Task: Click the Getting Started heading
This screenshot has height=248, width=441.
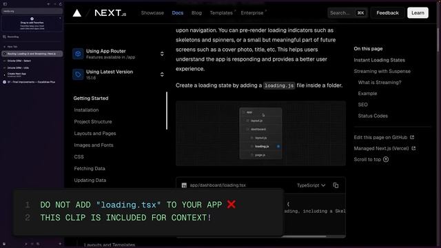Action: tap(91, 98)
